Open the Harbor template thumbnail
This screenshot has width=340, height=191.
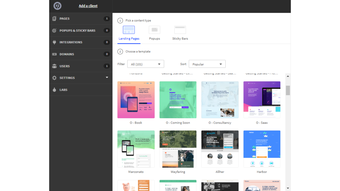[262, 149]
